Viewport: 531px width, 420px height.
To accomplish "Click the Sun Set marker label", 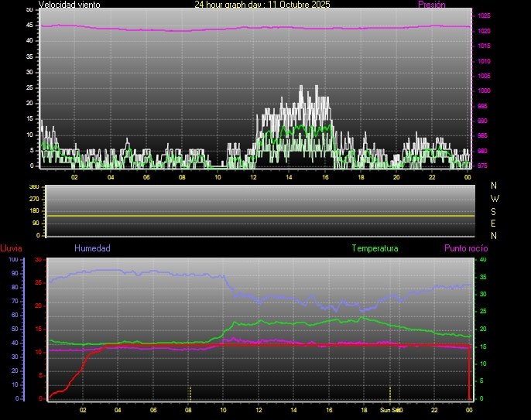I will [x=389, y=410].
